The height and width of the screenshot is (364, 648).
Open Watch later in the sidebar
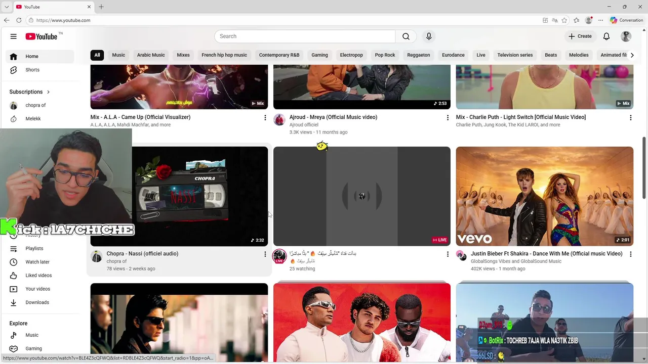pyautogui.click(x=40, y=262)
